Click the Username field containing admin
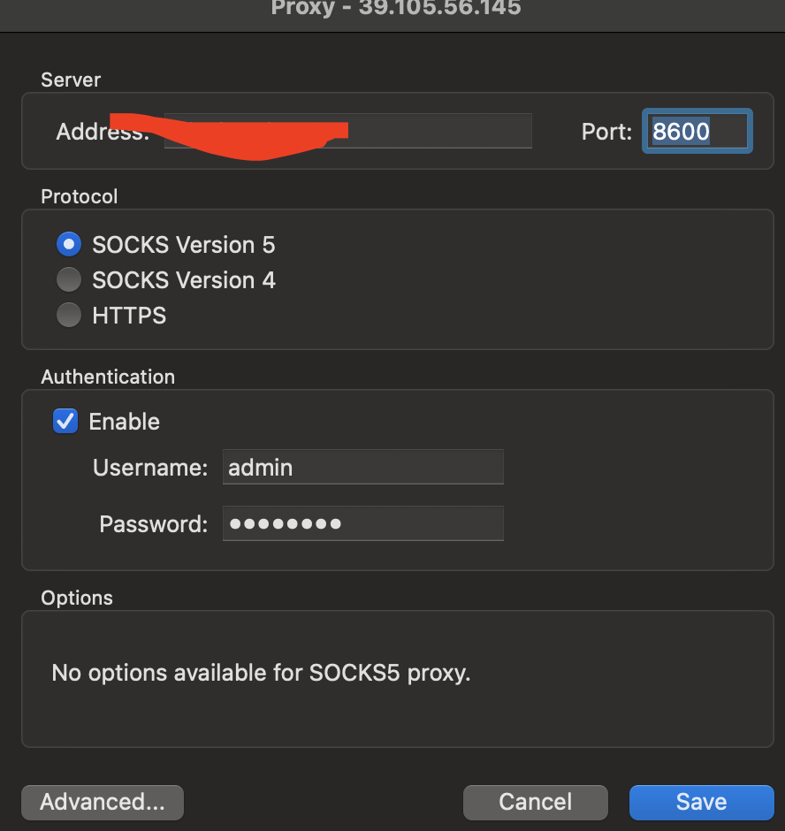 click(362, 467)
